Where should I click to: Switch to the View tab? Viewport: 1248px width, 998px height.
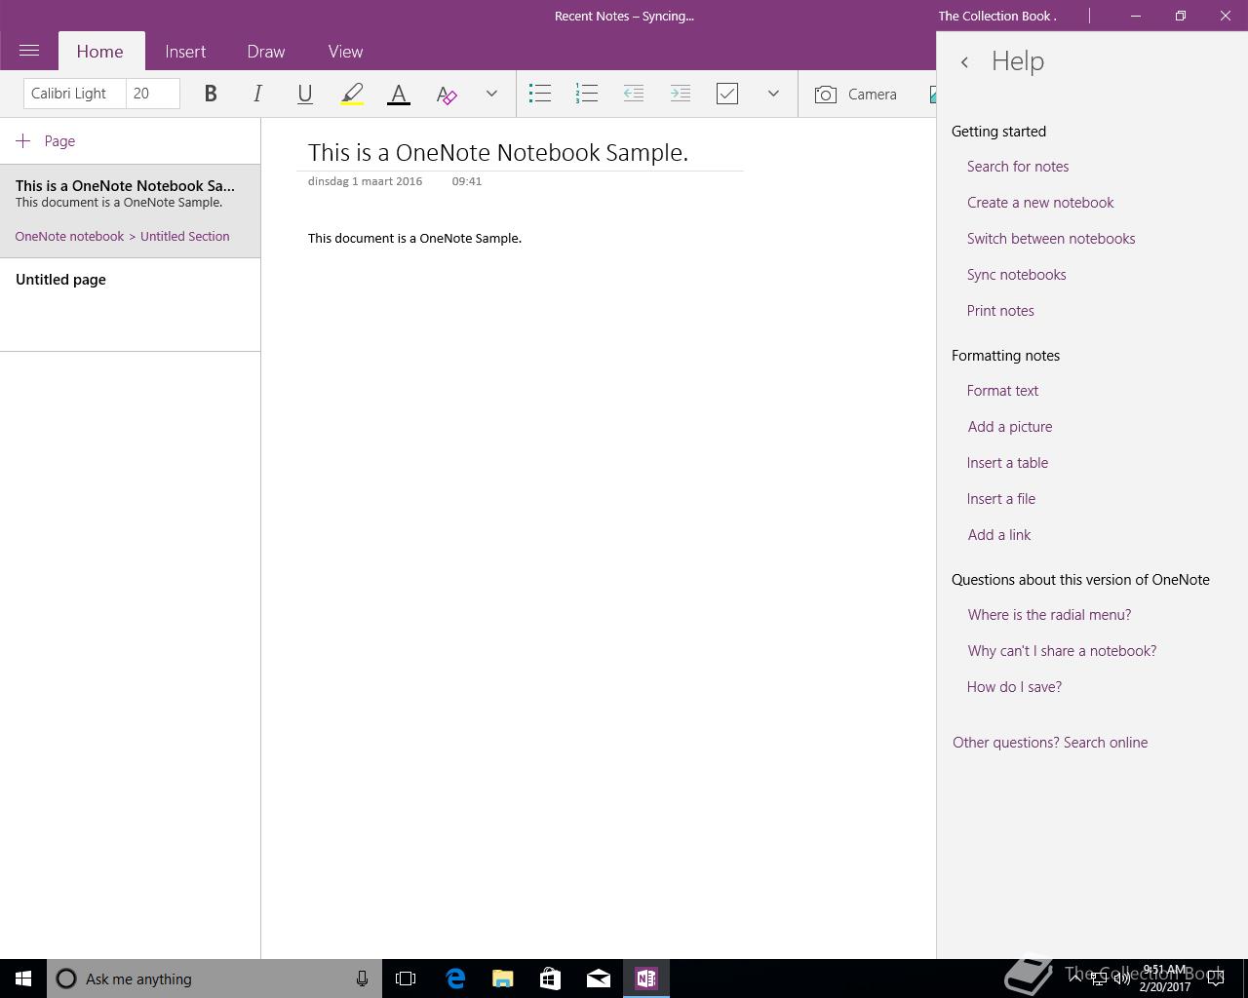(x=345, y=52)
